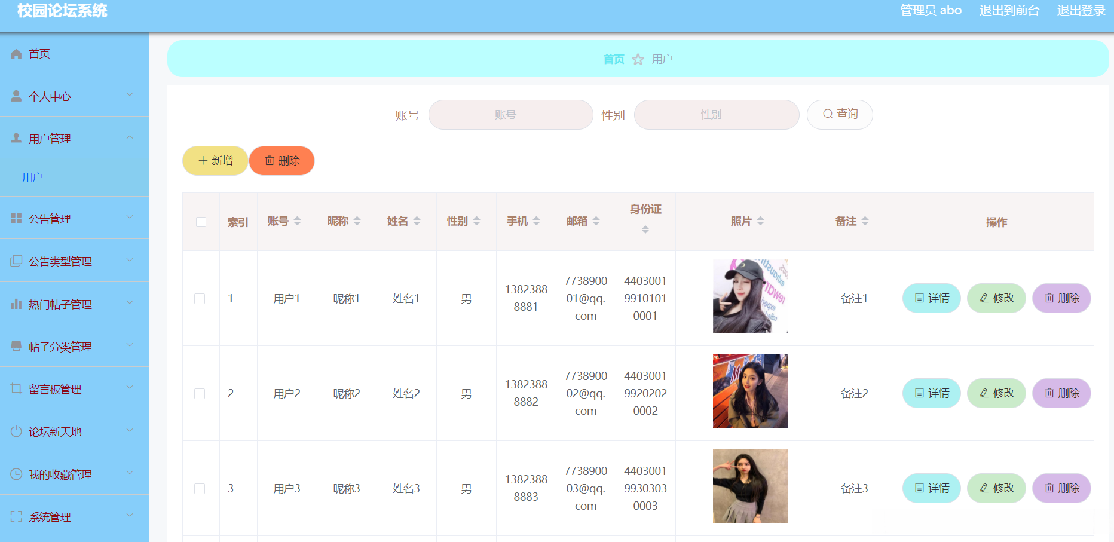Click the orange 删除 batch delete button
Image resolution: width=1114 pixels, height=542 pixels.
[281, 161]
